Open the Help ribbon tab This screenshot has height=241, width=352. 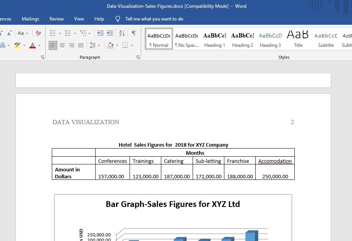click(x=99, y=19)
